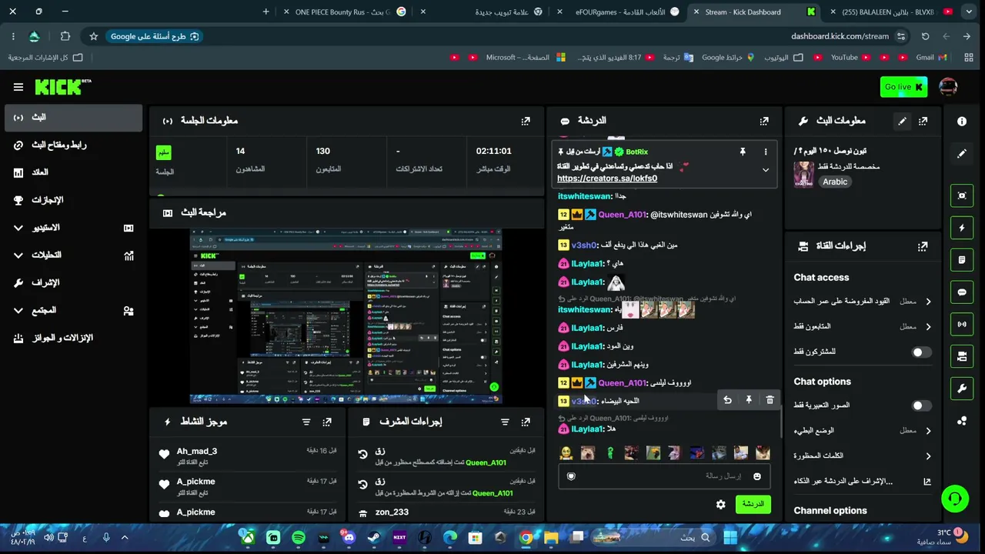Open AI chat moderation external link
985x554 pixels.
[927, 482]
